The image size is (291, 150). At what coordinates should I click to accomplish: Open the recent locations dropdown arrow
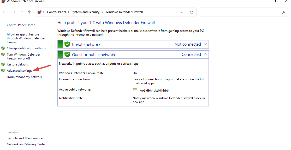pos(22,12)
